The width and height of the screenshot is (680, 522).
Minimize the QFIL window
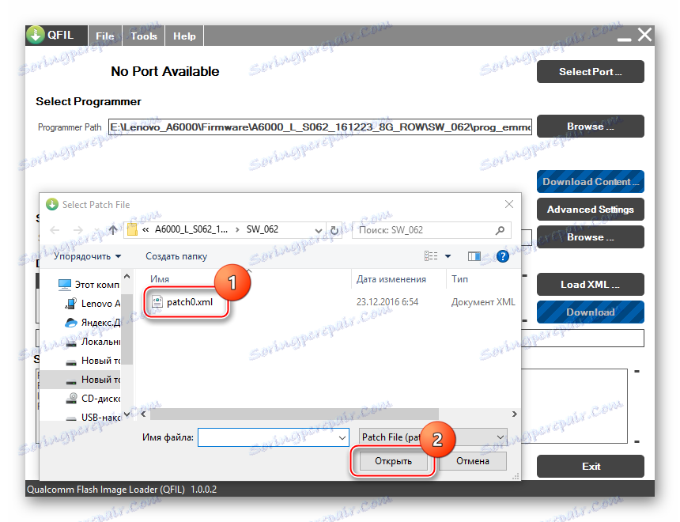click(x=624, y=39)
